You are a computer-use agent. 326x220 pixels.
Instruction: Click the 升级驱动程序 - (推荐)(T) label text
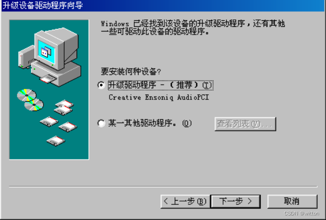coord(160,85)
